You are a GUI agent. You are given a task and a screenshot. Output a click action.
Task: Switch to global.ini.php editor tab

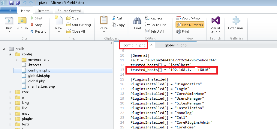[x=176, y=45]
